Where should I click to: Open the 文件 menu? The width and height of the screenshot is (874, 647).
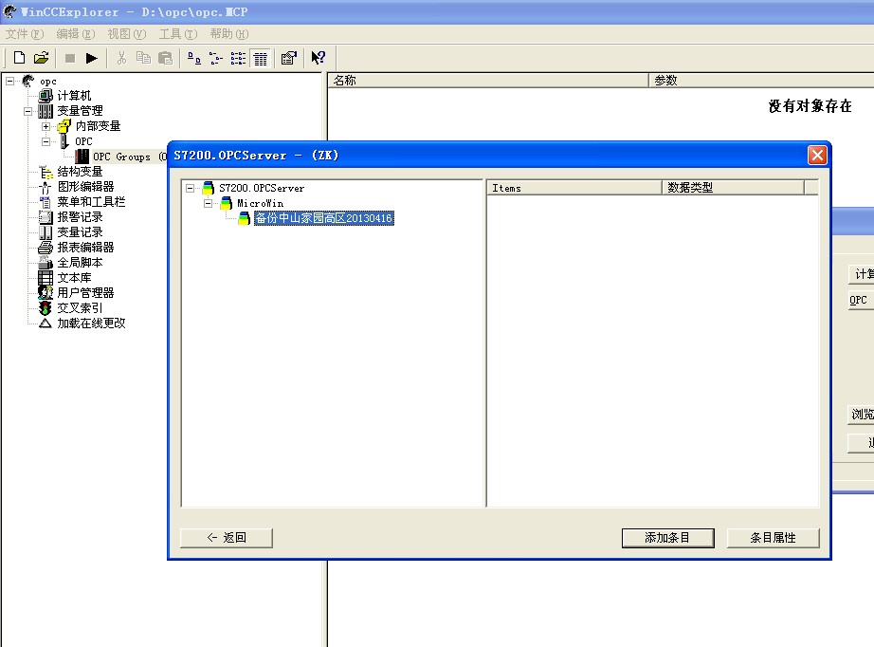point(25,34)
